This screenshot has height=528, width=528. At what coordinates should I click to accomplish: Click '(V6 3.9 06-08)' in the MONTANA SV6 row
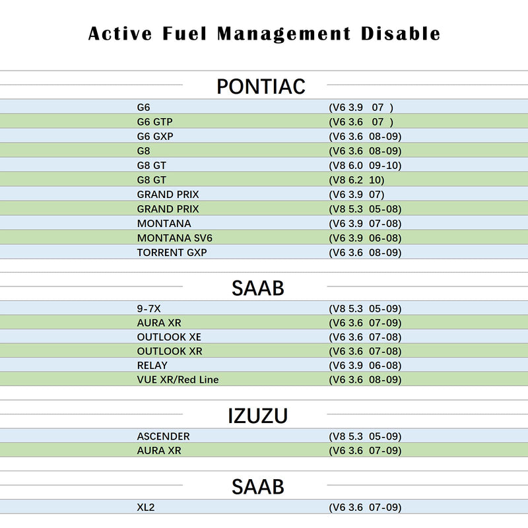point(365,238)
